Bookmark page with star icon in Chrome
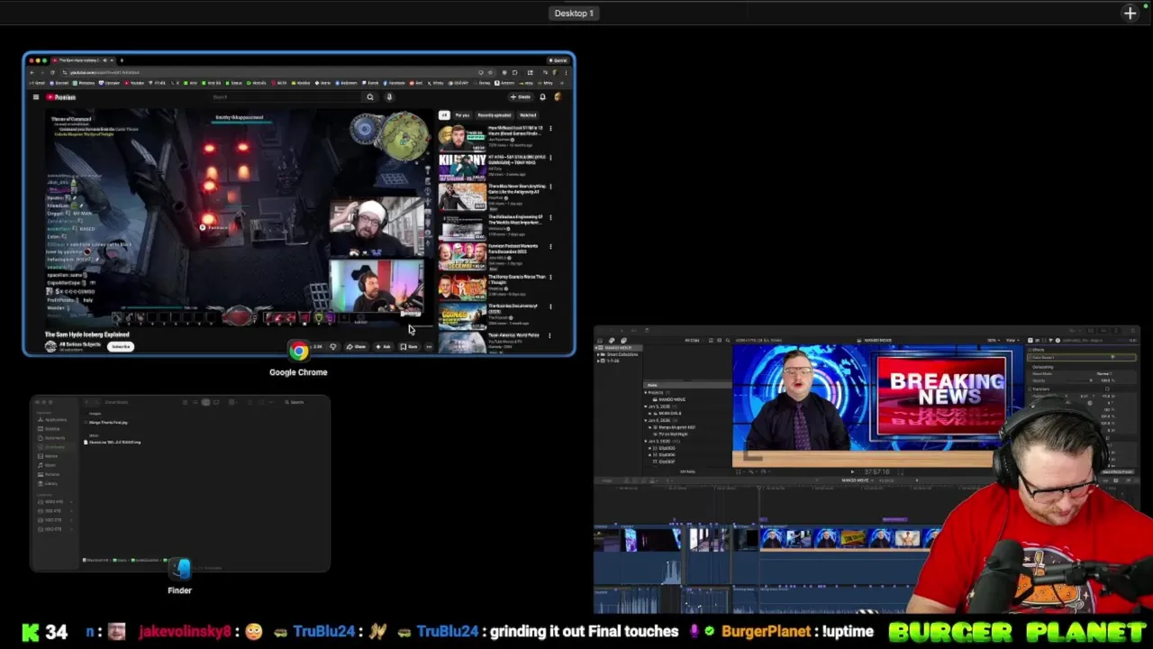This screenshot has height=649, width=1153. coord(491,72)
